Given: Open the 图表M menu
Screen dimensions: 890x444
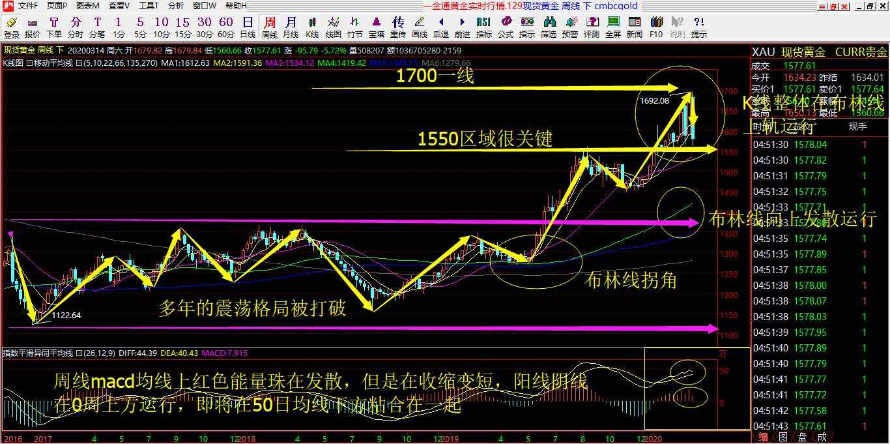Looking at the screenshot, I should (88, 6).
